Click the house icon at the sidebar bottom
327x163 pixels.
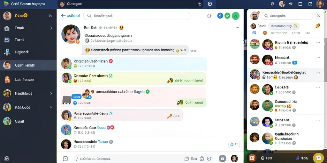tap(6, 158)
